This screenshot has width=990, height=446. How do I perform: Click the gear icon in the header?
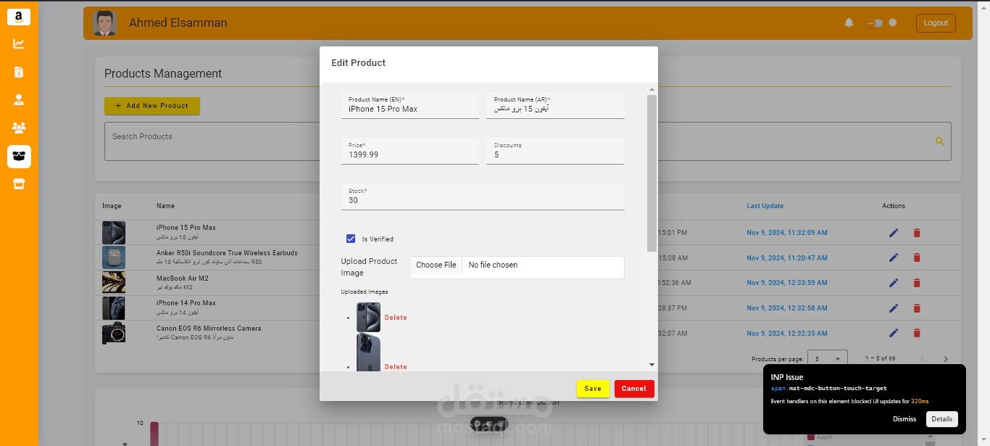(893, 22)
